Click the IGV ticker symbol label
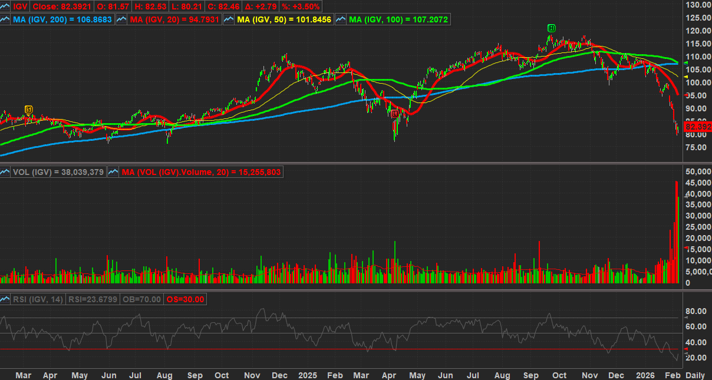This screenshot has height=380, width=712. tap(21, 5)
